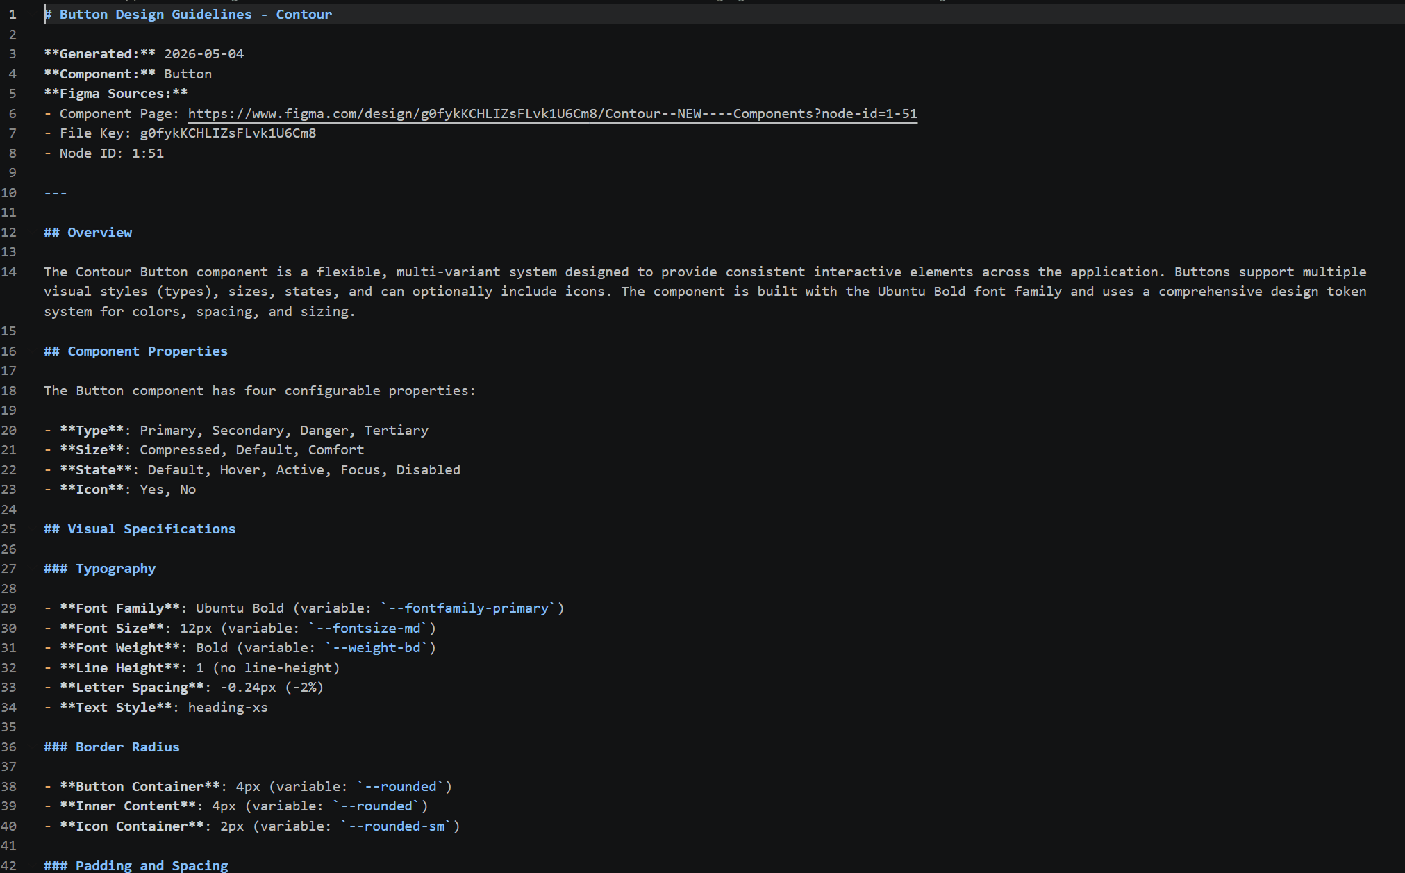
Task: Click the '## Component Properties' heading
Action: click(136, 351)
